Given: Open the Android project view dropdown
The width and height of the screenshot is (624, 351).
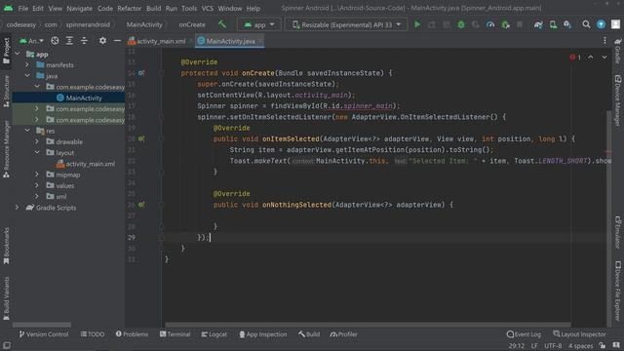Looking at the screenshot, I should [32, 41].
